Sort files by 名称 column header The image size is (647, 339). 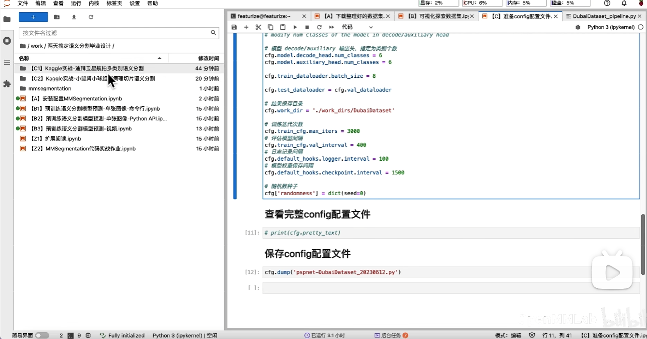24,58
